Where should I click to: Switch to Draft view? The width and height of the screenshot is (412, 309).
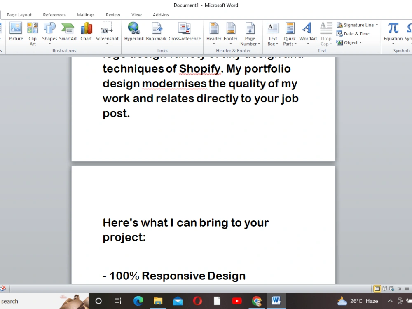click(407, 288)
